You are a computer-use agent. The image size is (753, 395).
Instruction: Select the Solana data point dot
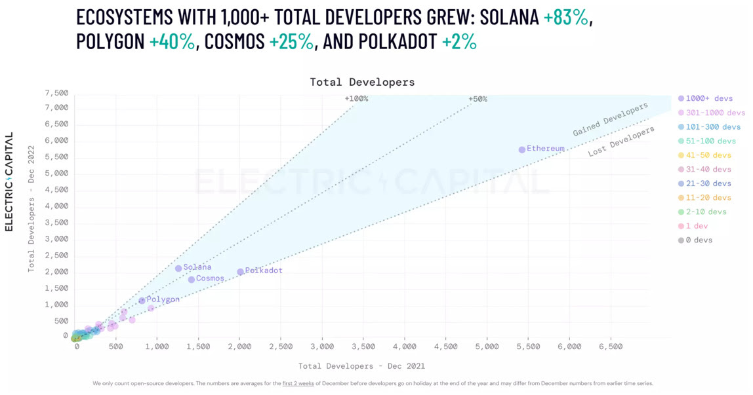pyautogui.click(x=178, y=269)
